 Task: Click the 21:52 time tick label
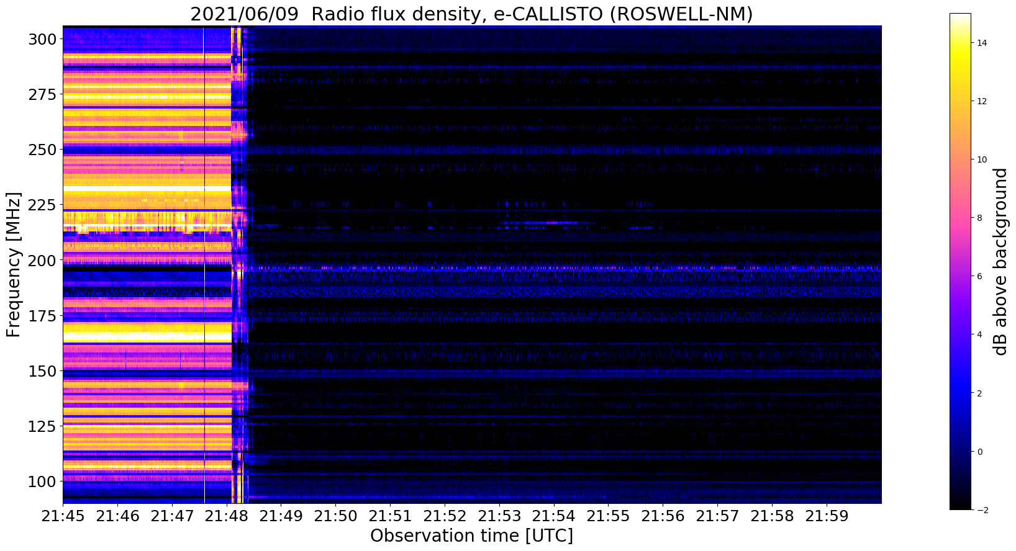click(445, 516)
